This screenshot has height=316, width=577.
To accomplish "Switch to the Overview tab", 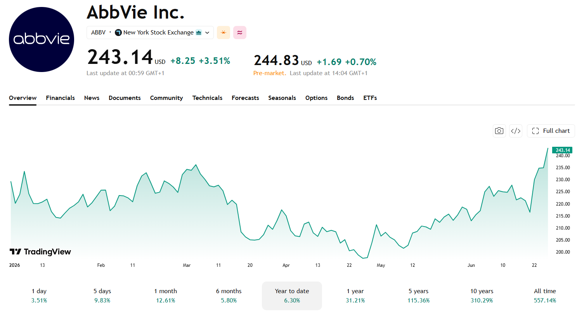I will pyautogui.click(x=23, y=98).
